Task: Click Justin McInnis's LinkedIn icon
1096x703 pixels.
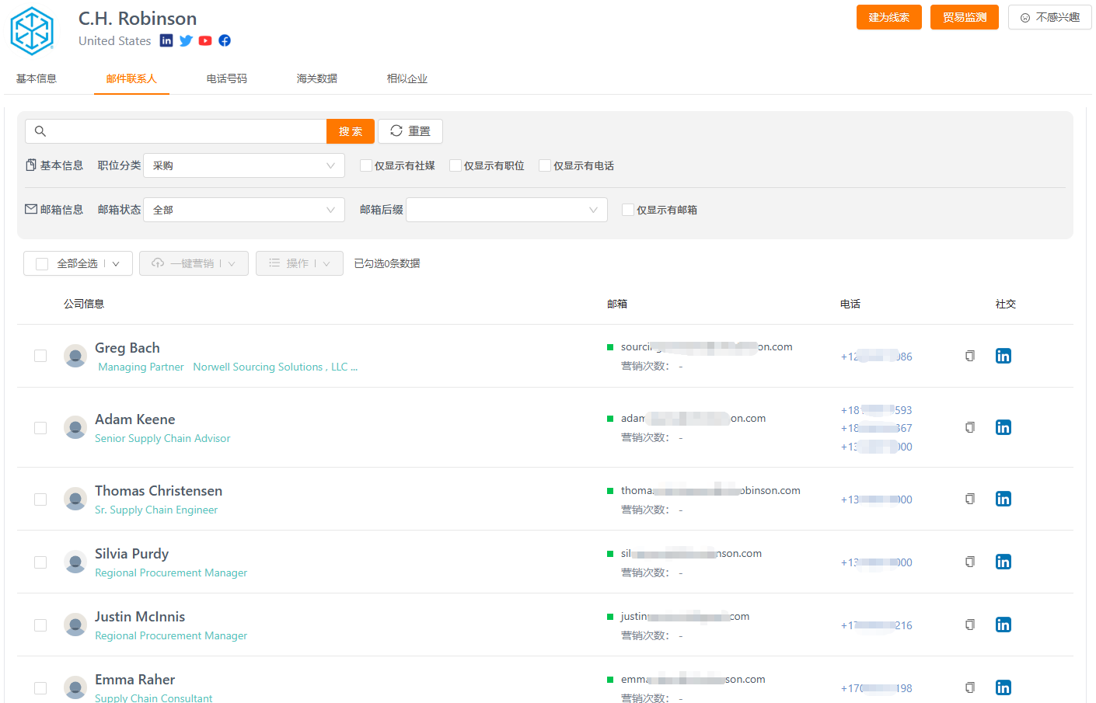Action: click(x=1004, y=625)
